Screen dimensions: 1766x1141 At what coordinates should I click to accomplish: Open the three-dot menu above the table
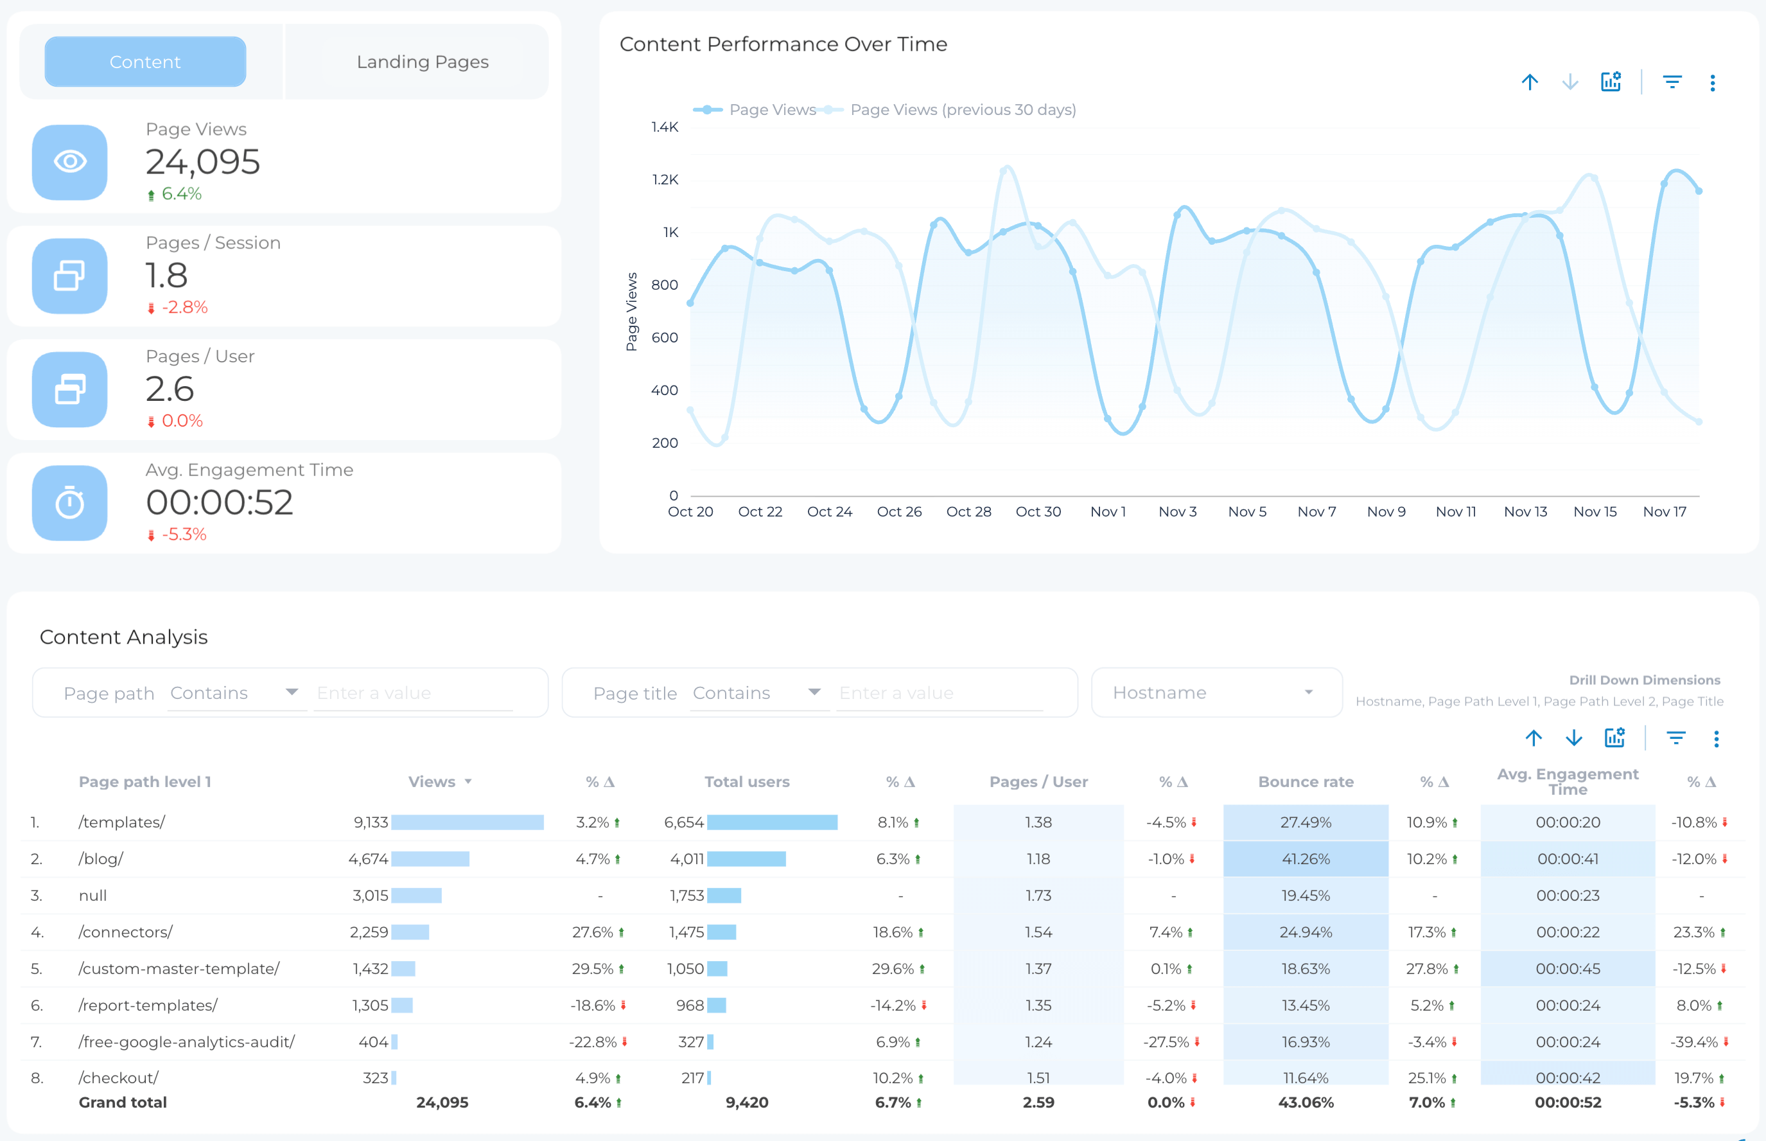tap(1717, 738)
